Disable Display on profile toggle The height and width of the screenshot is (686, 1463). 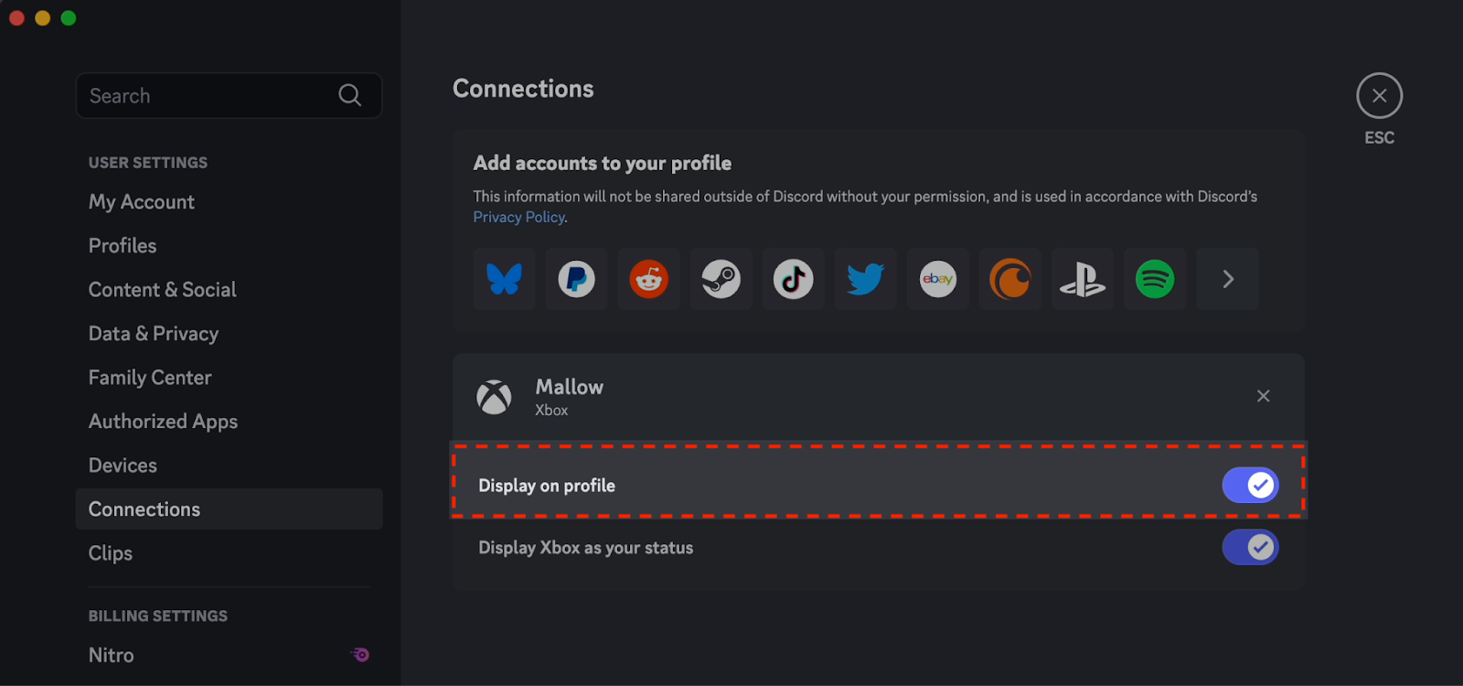1250,485
